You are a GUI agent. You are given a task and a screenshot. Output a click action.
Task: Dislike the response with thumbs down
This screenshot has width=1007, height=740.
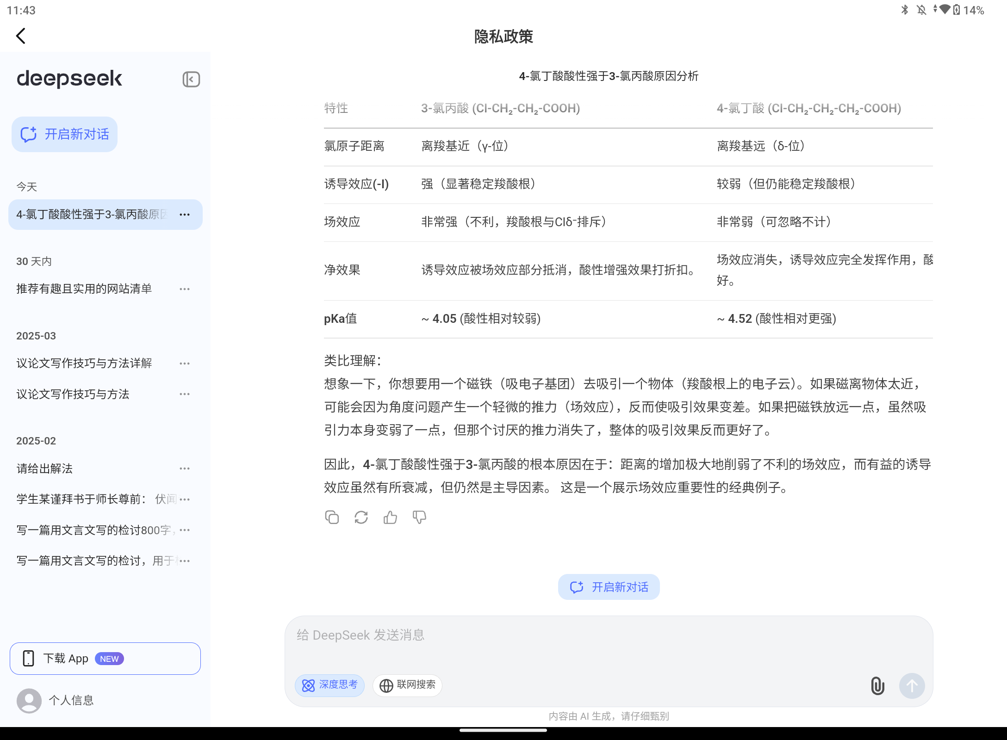419,517
